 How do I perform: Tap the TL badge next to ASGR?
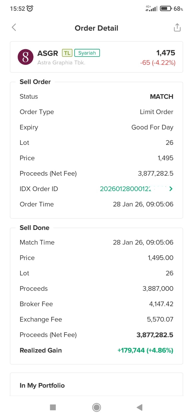coord(67,53)
